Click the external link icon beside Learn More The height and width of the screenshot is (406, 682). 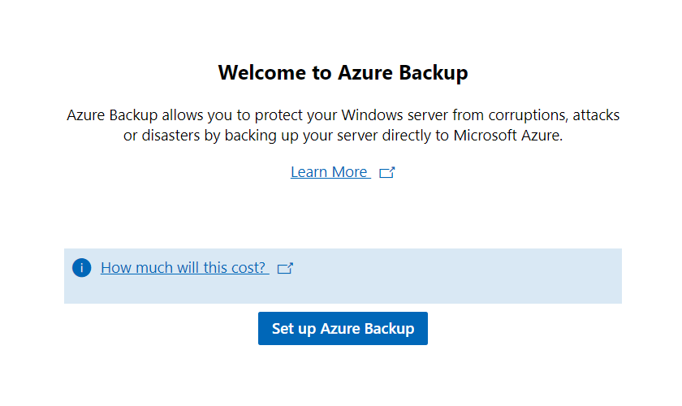387,172
